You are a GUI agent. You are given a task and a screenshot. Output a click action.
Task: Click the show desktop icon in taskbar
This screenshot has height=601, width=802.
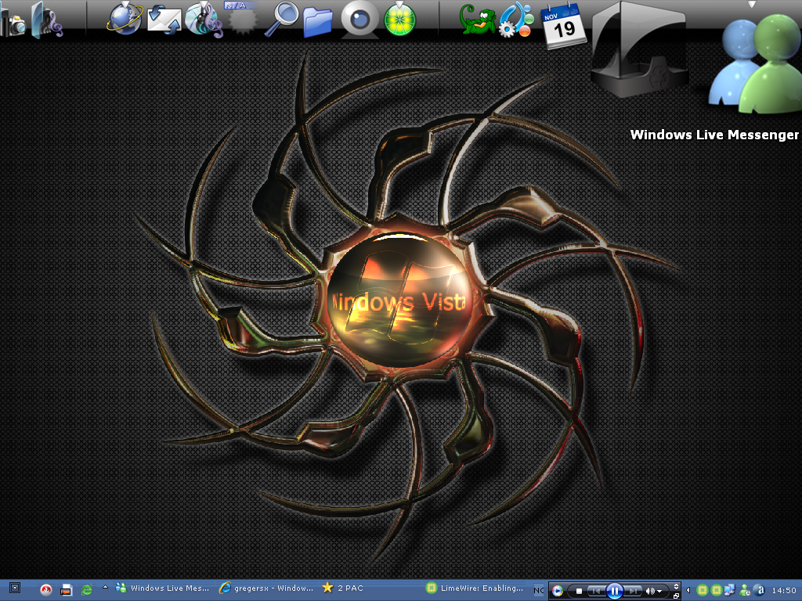coord(15,588)
